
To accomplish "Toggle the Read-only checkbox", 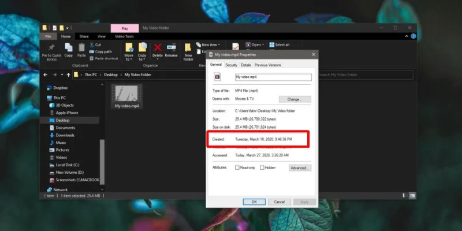I will coord(237,167).
